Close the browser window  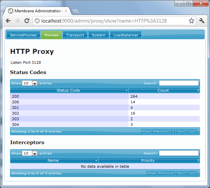click(201, 3)
